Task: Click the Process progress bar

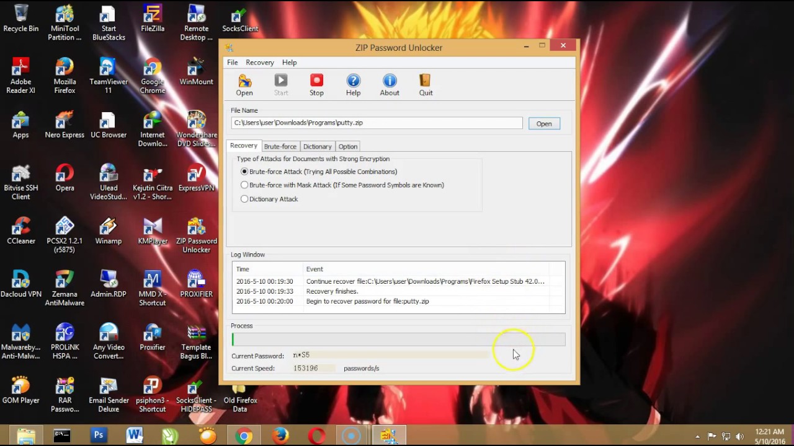Action: 399,339
